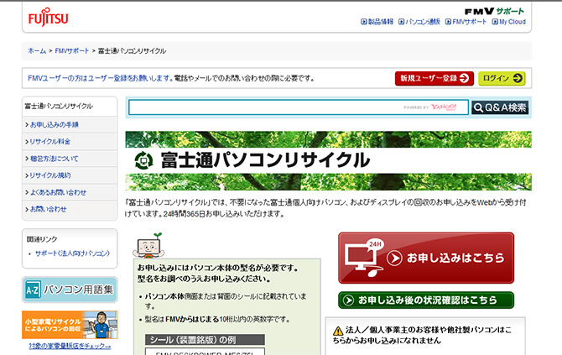Open 梱包方法について sidebar item
Image resolution: width=562 pixels, height=355 pixels.
coord(54,159)
